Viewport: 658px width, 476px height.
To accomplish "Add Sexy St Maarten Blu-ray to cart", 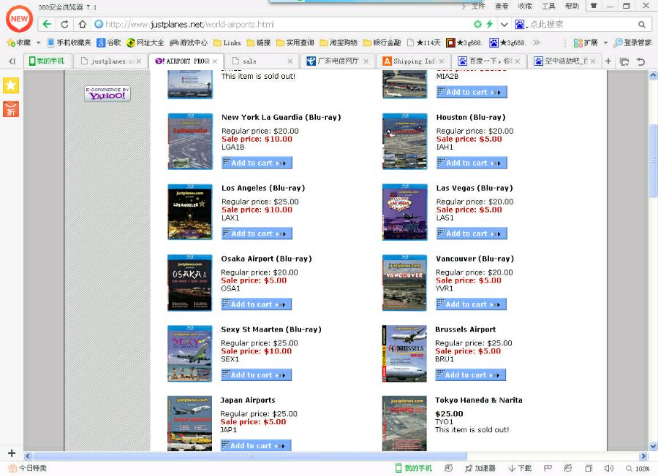I will click(257, 375).
